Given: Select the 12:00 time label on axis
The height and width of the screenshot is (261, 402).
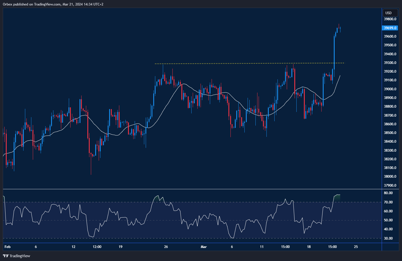Looking at the screenshot, I should tap(97, 247).
